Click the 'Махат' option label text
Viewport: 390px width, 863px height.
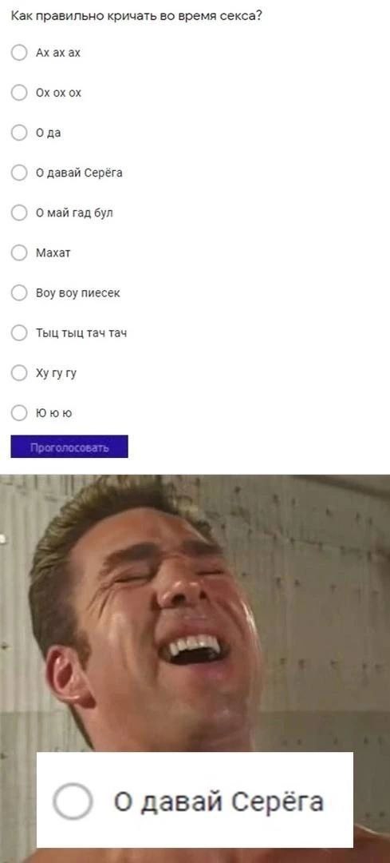point(53,253)
